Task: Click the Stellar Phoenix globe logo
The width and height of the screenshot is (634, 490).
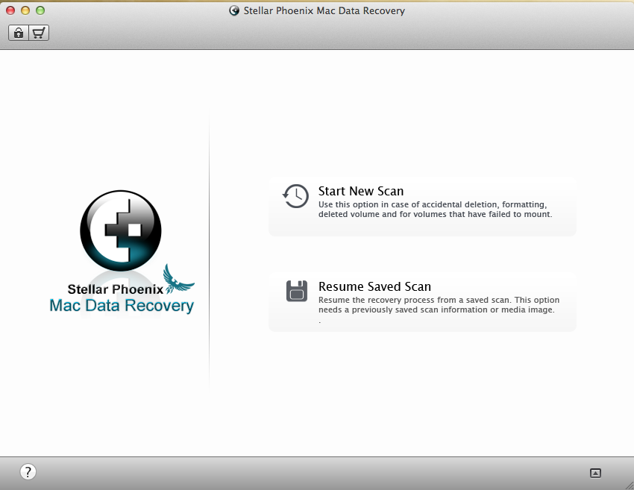Action: click(x=121, y=230)
